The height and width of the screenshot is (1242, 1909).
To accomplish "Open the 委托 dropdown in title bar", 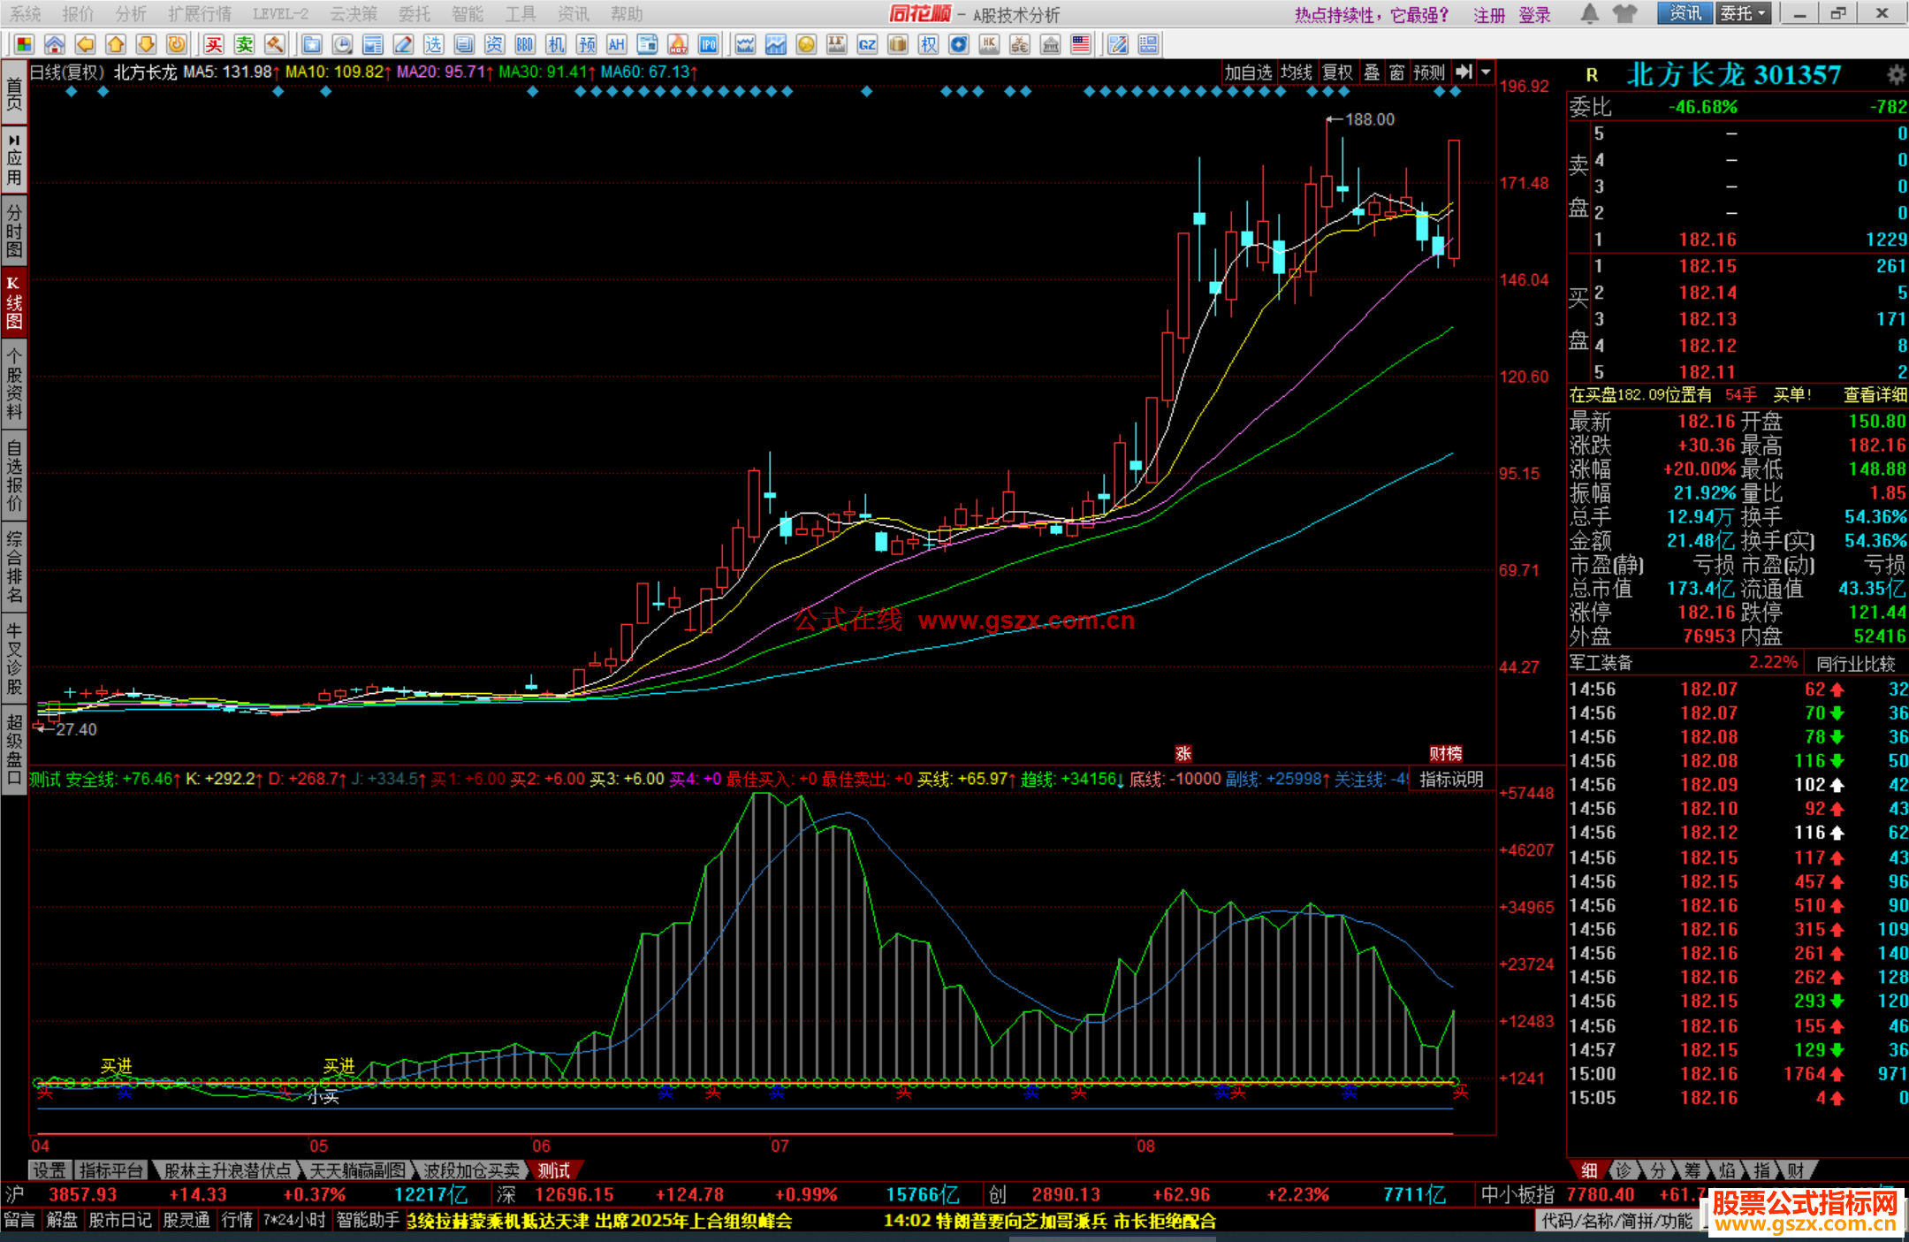I will point(1744,13).
